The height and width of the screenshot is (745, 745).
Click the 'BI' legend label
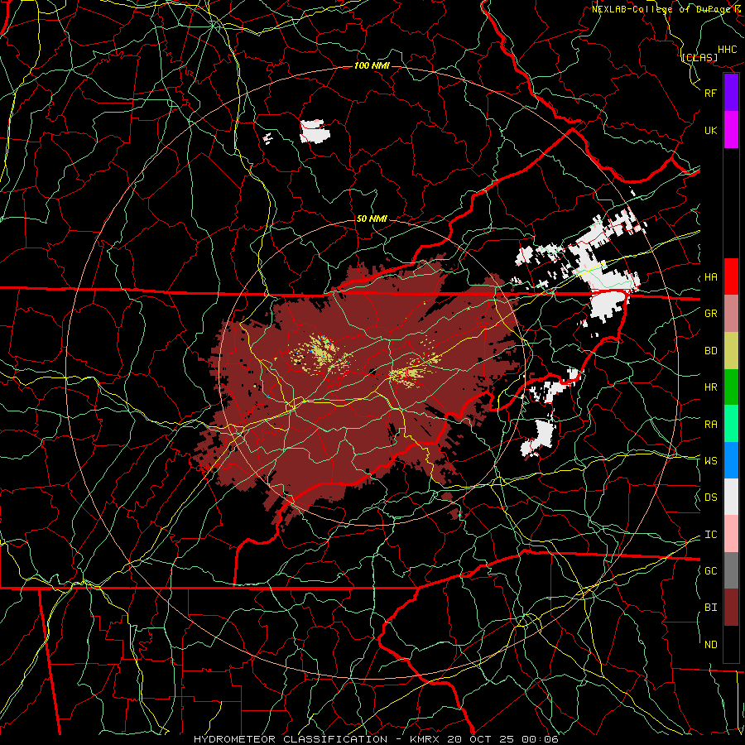(x=710, y=608)
